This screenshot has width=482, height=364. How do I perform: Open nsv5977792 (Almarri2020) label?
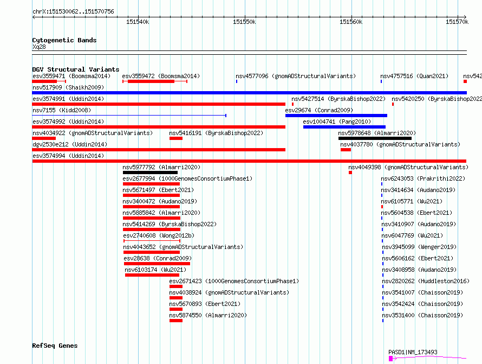[161, 167]
